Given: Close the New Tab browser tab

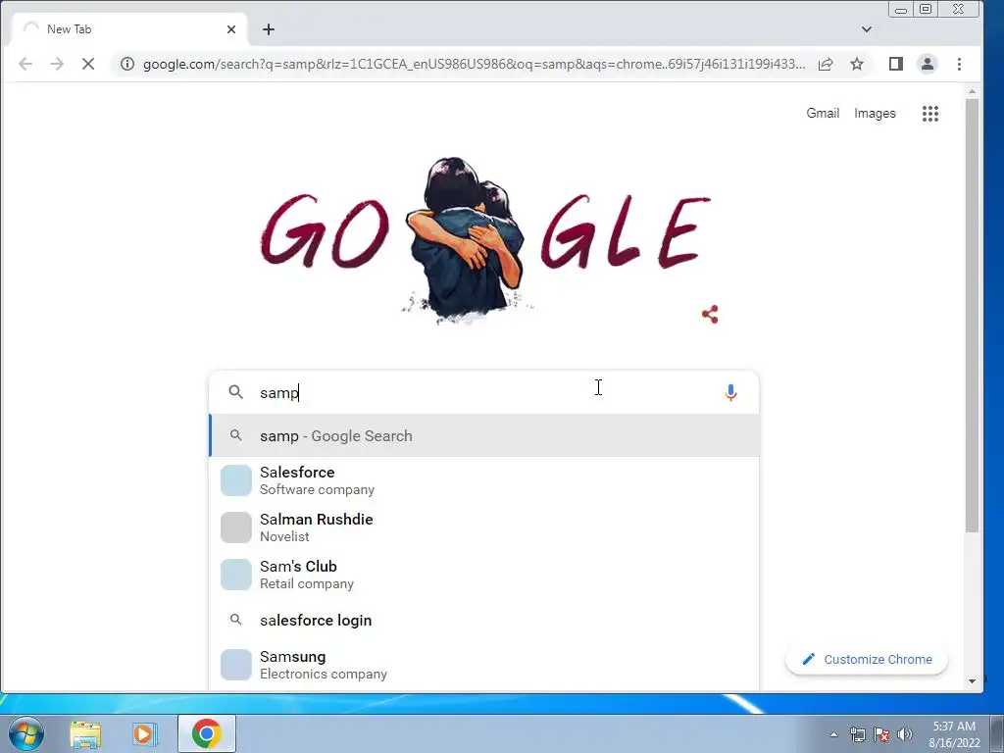Looking at the screenshot, I should click(231, 29).
